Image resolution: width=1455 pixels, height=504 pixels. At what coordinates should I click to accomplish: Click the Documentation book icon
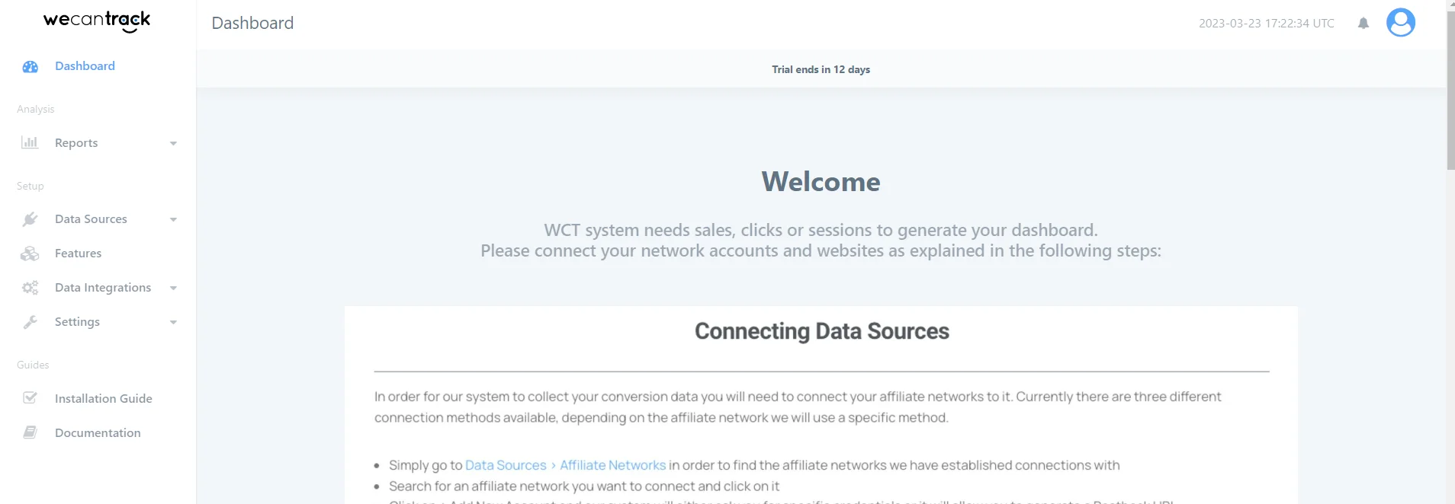pyautogui.click(x=30, y=432)
